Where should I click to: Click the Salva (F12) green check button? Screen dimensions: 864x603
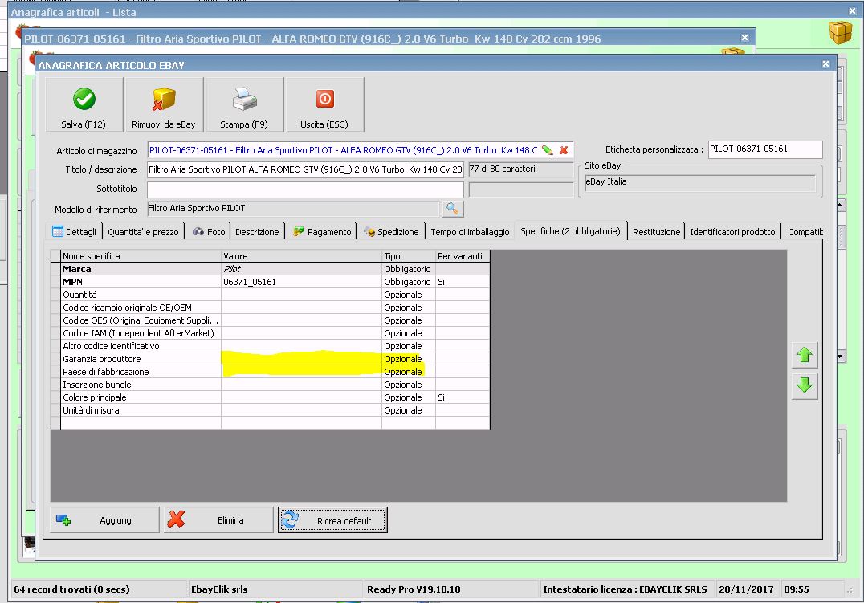pos(84,104)
